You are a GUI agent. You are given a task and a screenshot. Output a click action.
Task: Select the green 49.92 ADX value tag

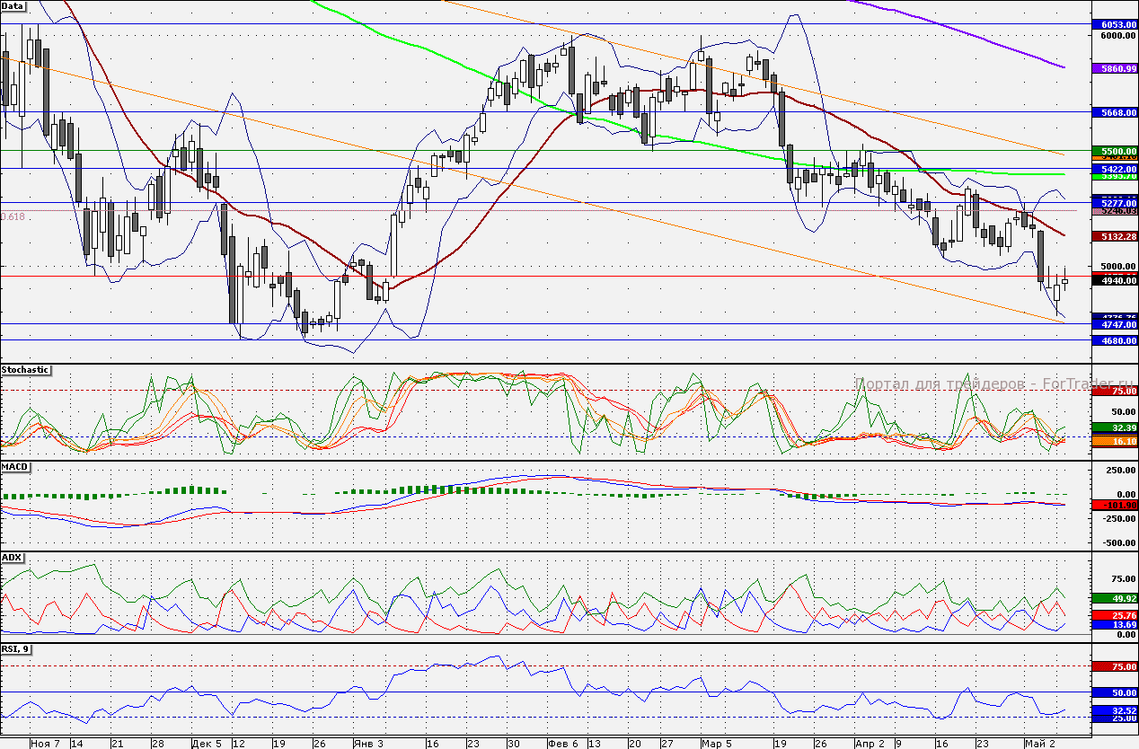[1114, 598]
